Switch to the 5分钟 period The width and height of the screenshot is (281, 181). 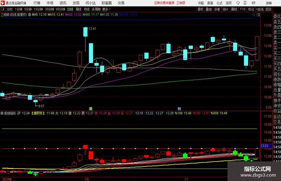click(x=28, y=9)
